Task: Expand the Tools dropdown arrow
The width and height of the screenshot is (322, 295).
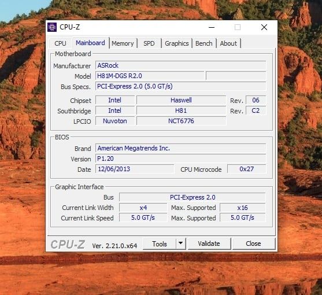Action: pyautogui.click(x=181, y=244)
